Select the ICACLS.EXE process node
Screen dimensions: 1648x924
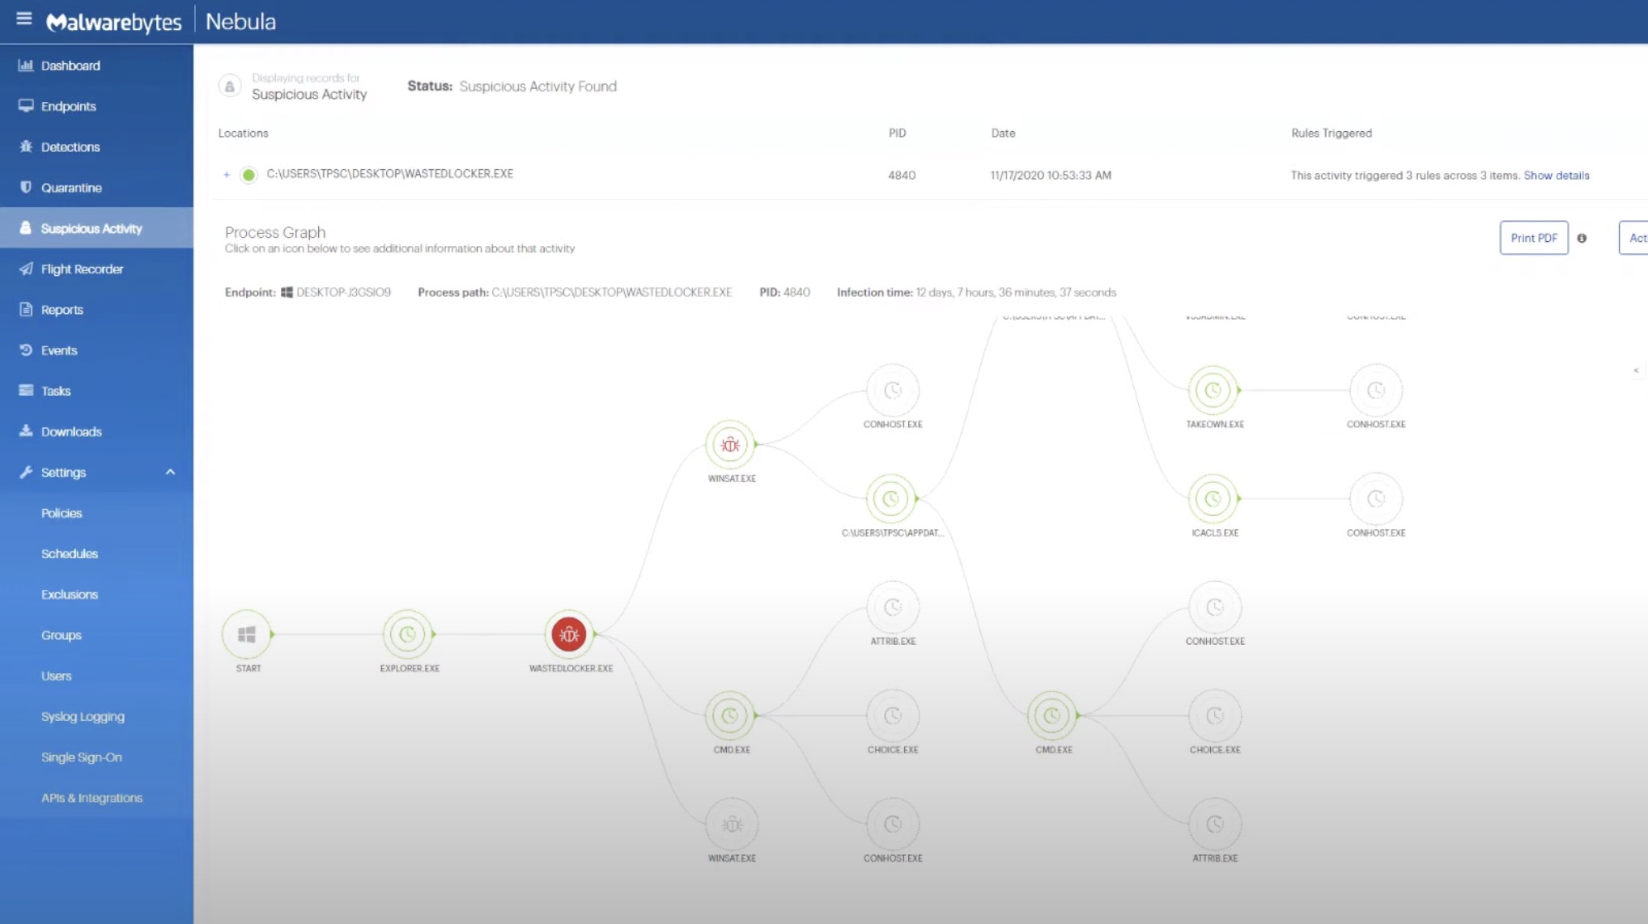point(1213,499)
